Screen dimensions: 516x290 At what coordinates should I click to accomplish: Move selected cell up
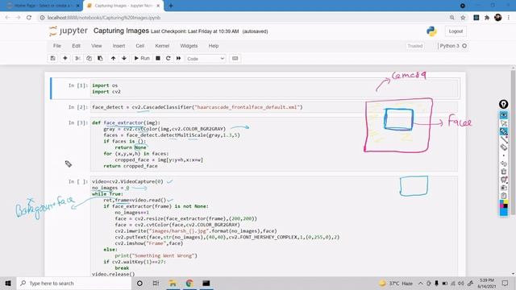113,58
